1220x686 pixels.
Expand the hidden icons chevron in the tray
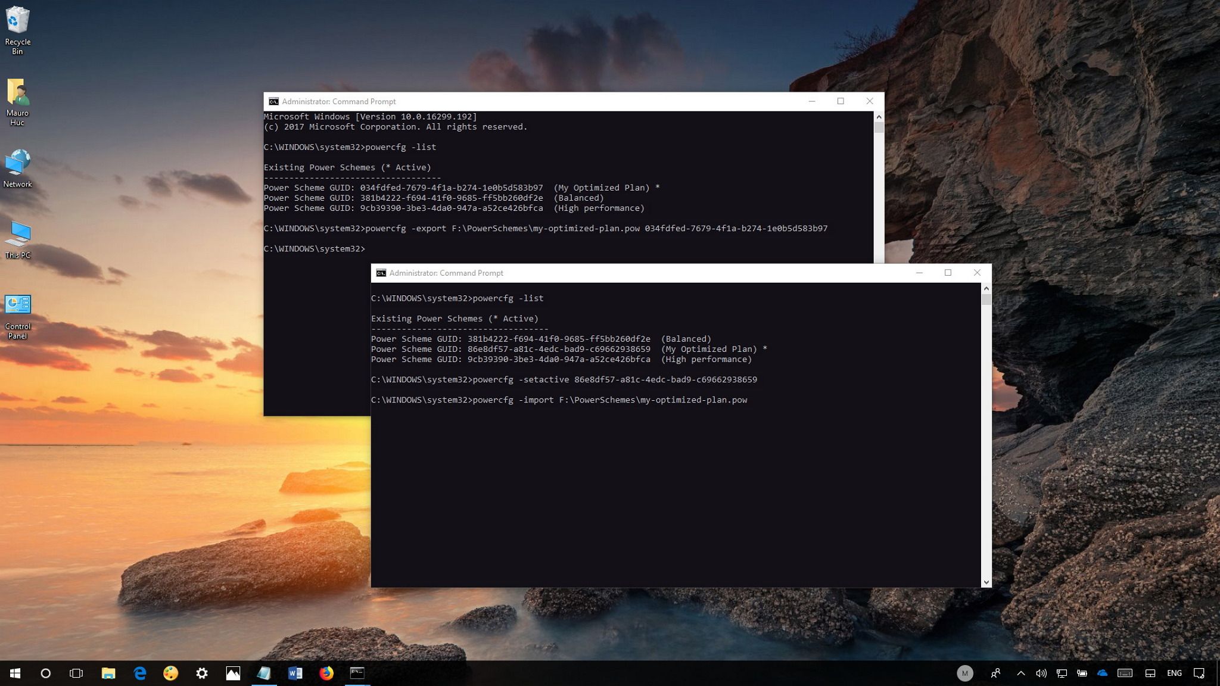click(1022, 673)
